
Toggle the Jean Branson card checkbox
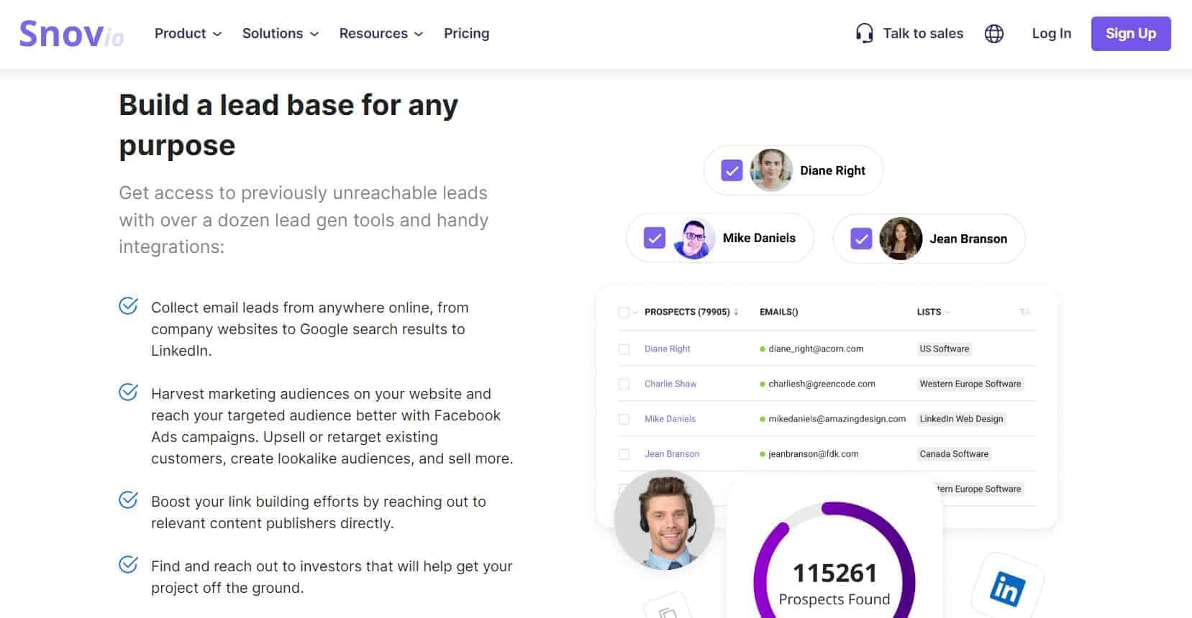click(x=861, y=239)
